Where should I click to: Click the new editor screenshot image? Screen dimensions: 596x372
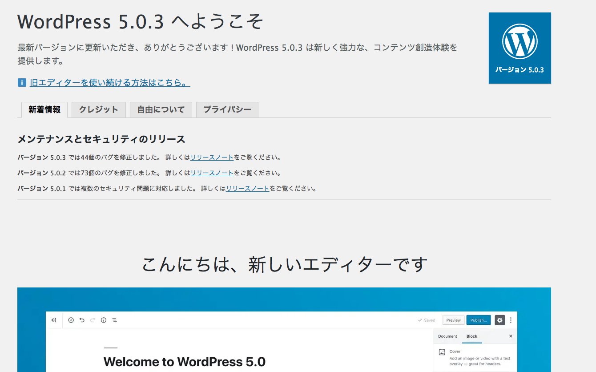pos(284,330)
